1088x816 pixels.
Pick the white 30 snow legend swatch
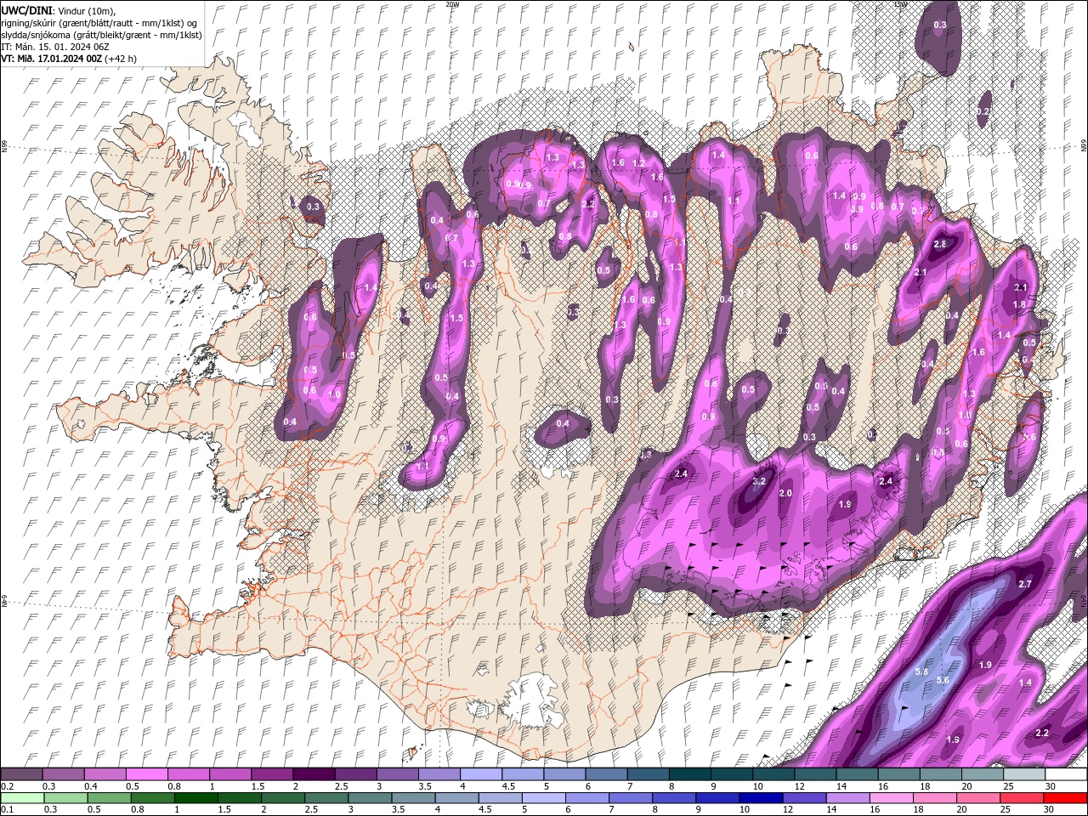pos(1066,774)
